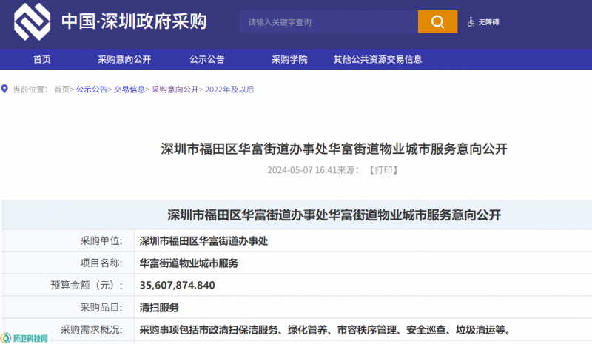This screenshot has width=592, height=344.
Task: Click the date 2024-05-07 16:41
Action: 302,170
